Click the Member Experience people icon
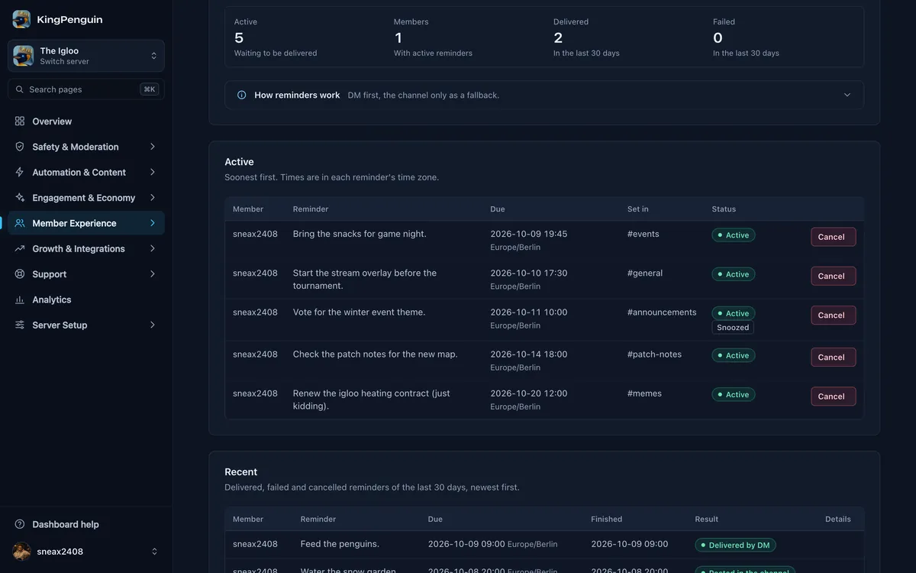The image size is (916, 573). pyautogui.click(x=20, y=223)
